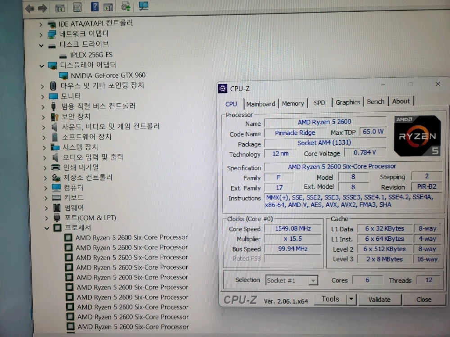Viewport: 450px width, 337px height.
Task: Switch to the Bench tab in CPU-Z
Action: [375, 102]
